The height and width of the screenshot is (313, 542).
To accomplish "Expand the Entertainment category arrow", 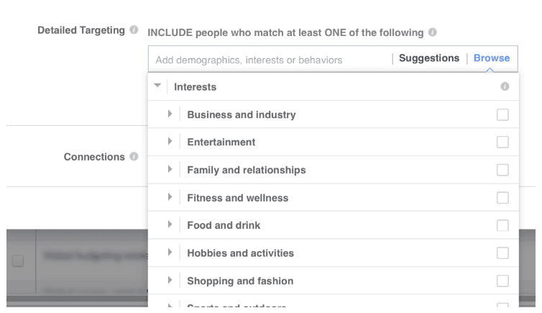I will [x=170, y=142].
